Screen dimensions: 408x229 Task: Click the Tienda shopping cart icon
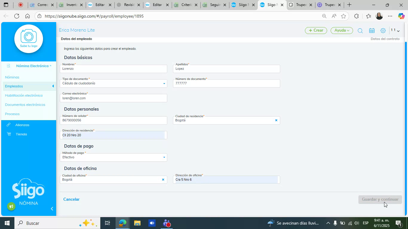point(9,134)
